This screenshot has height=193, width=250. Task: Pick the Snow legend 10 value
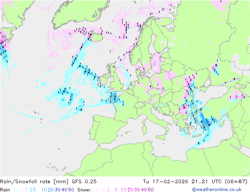pos(123,190)
